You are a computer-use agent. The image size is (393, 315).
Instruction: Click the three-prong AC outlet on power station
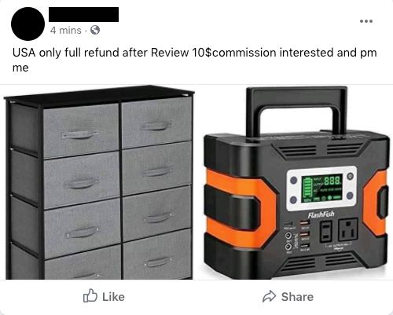coord(348,229)
